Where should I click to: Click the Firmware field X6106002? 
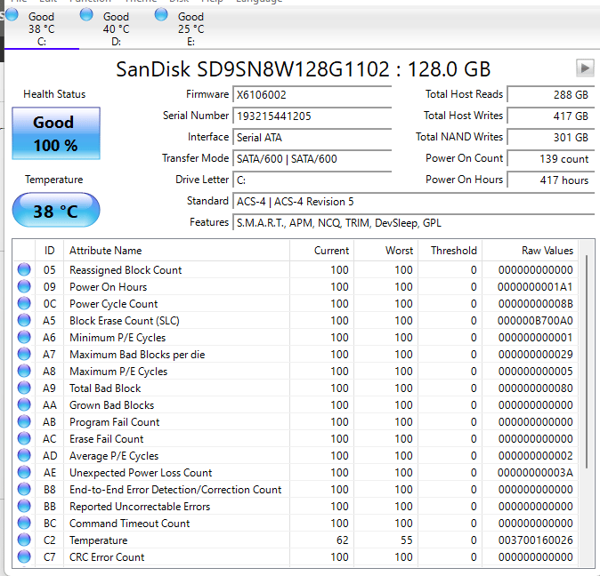[312, 95]
